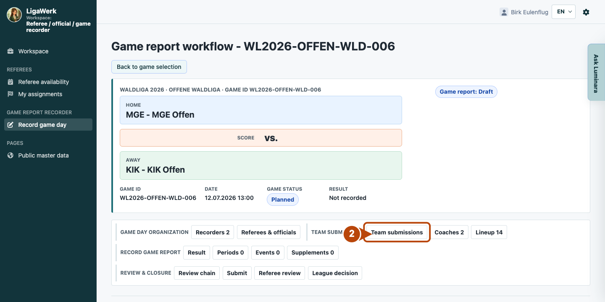Open the Review chain step

pos(197,273)
